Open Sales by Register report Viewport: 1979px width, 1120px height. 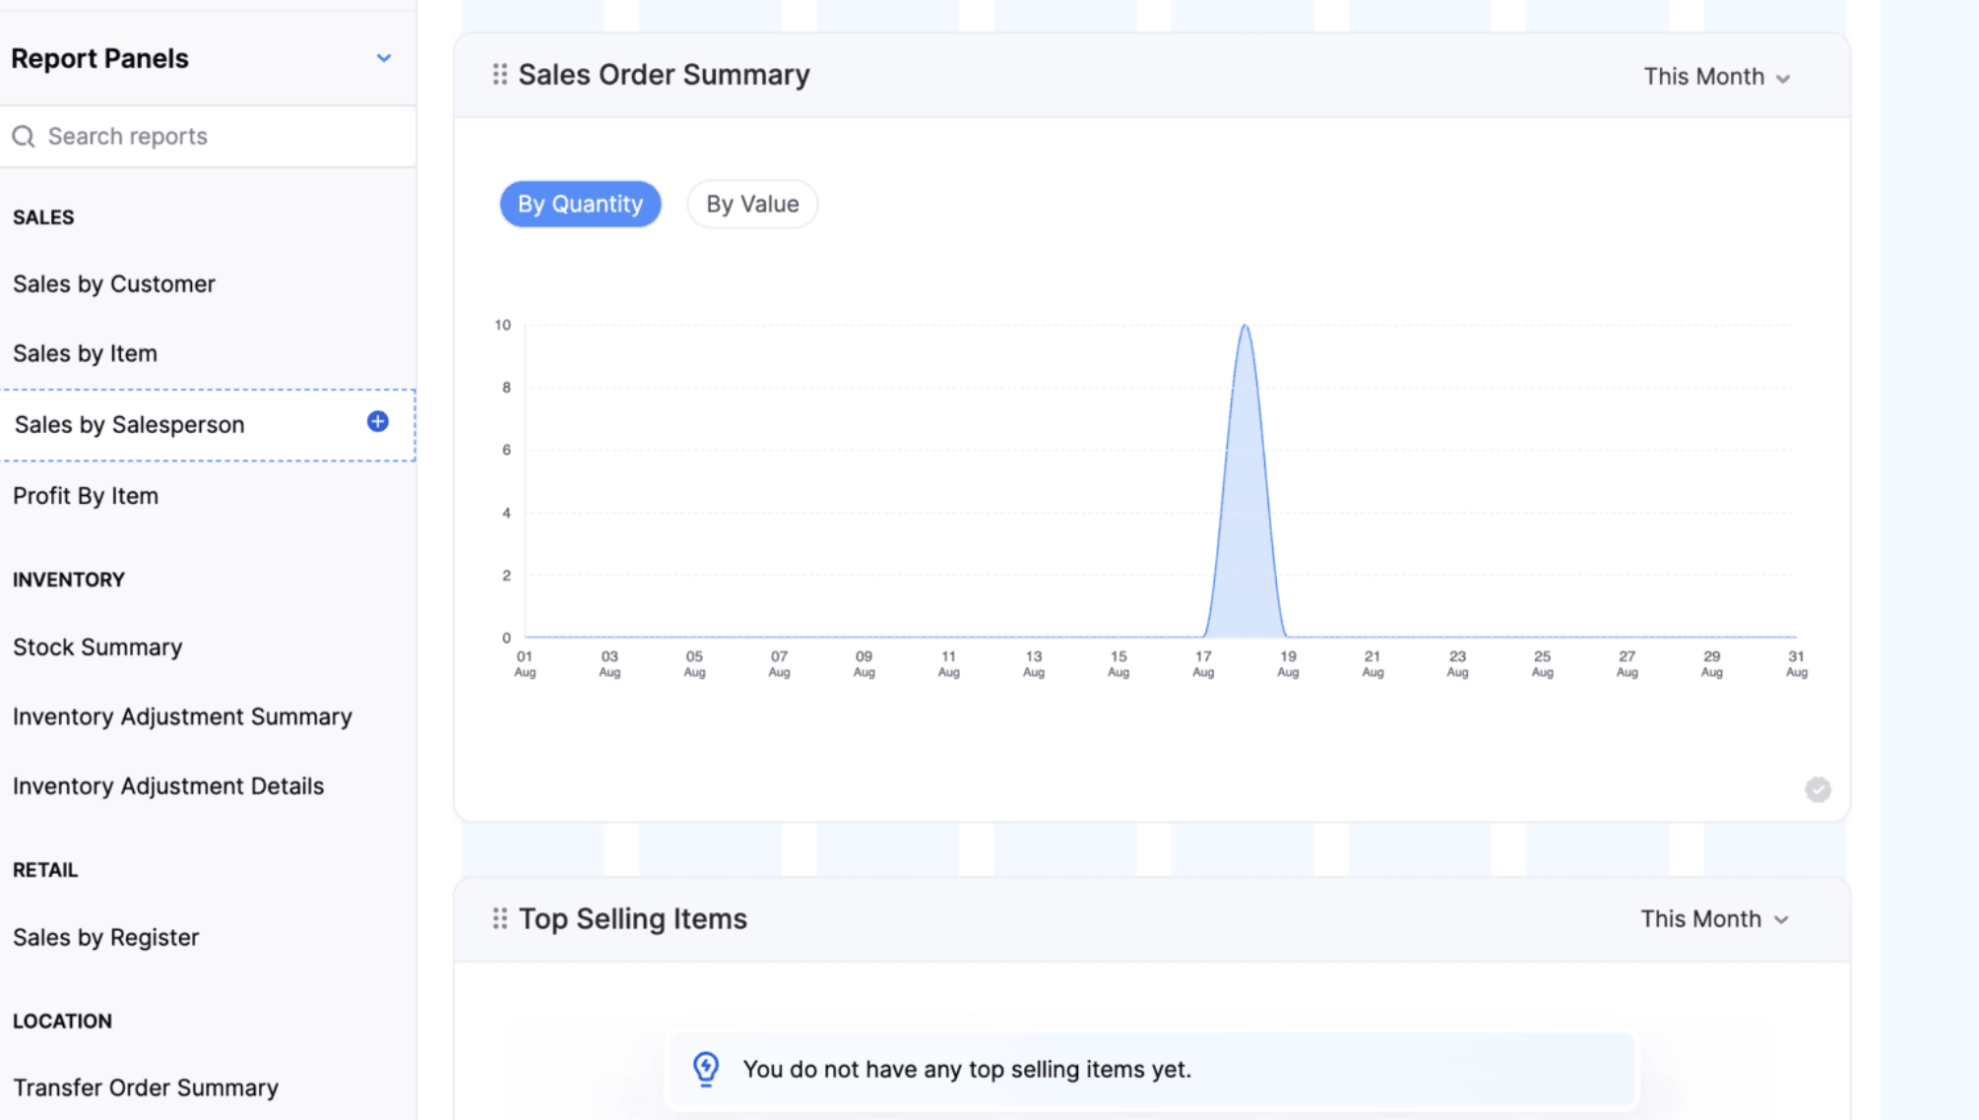coord(106,938)
